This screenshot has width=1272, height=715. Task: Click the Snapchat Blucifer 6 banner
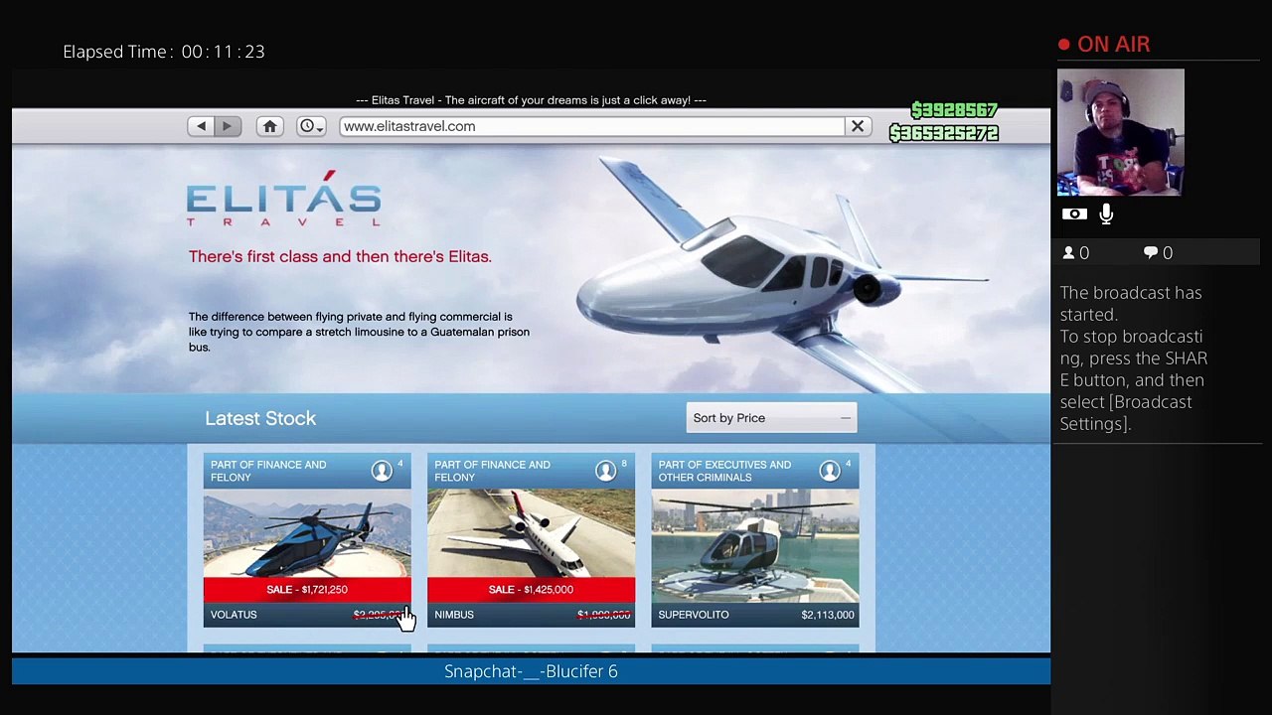coord(531,671)
